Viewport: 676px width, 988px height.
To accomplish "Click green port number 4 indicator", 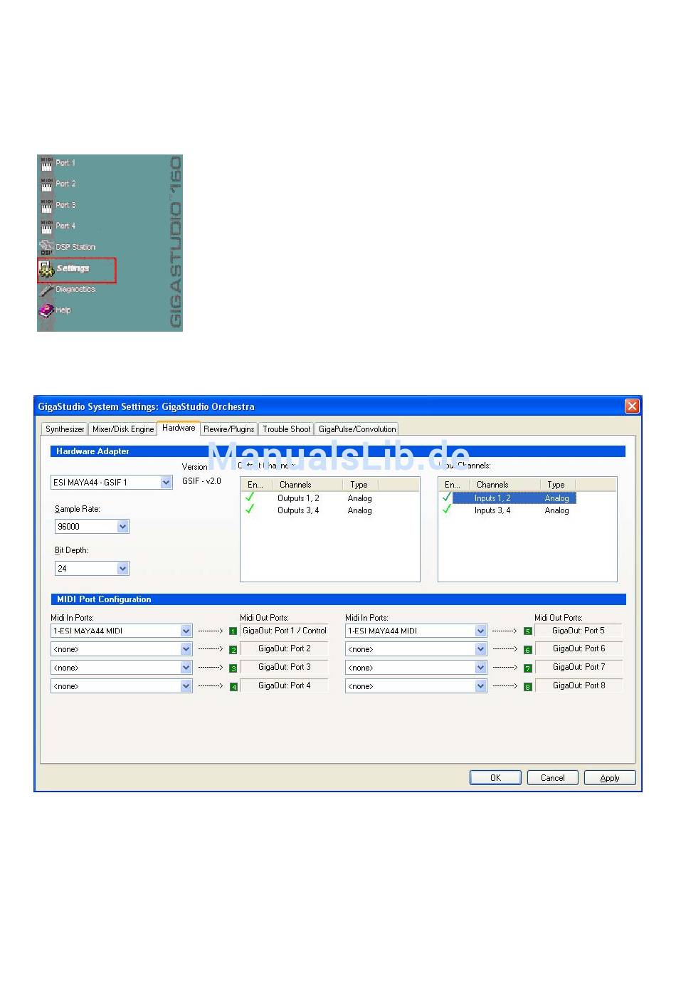I will tap(233, 687).
